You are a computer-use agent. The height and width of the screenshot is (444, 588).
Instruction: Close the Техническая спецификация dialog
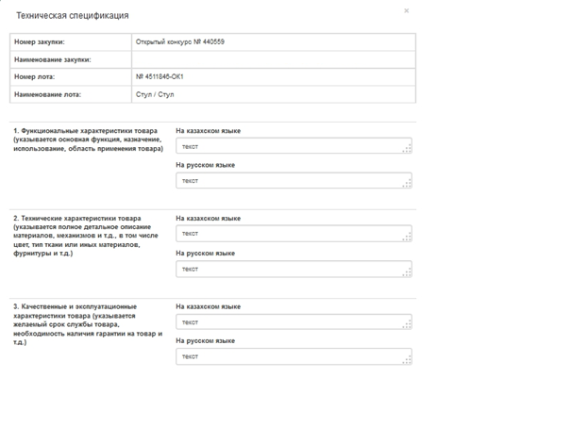(407, 11)
